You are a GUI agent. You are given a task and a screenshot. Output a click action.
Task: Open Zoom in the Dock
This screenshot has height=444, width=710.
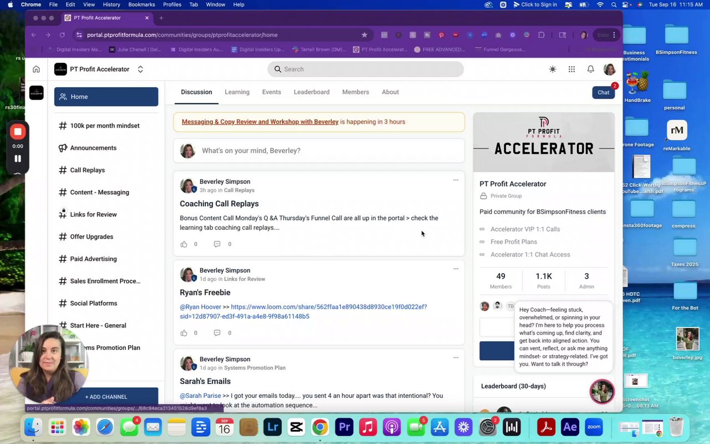click(594, 427)
